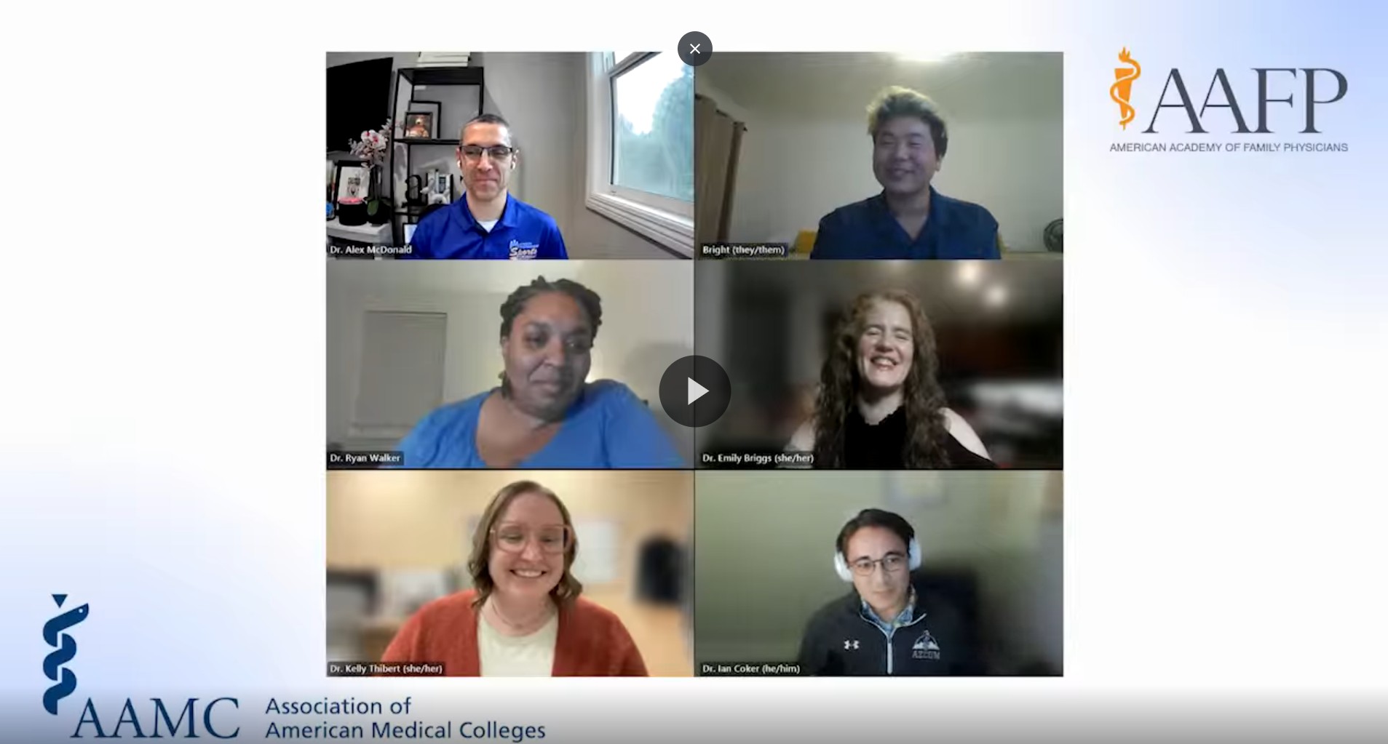Image resolution: width=1388 pixels, height=744 pixels.
Task: Click American Academy of Family Physicians text
Action: (1229, 147)
